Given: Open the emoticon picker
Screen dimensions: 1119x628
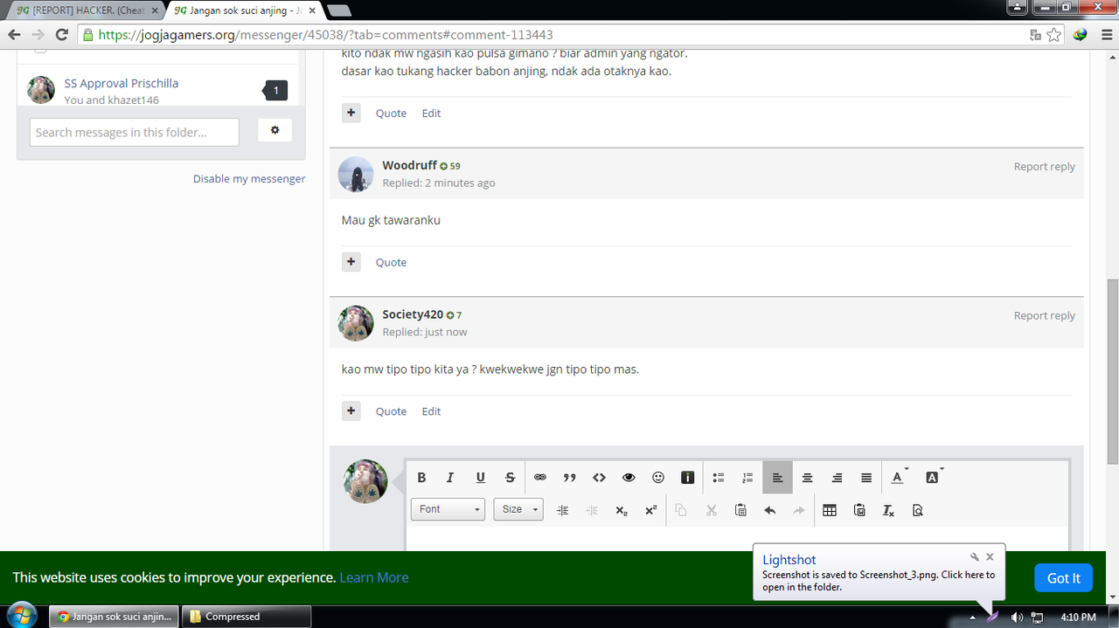Looking at the screenshot, I should pyautogui.click(x=658, y=478).
